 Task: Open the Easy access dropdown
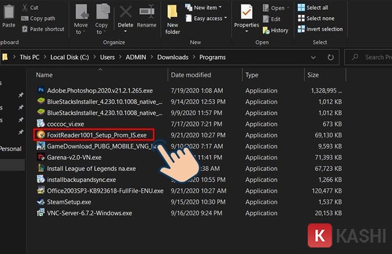206,18
